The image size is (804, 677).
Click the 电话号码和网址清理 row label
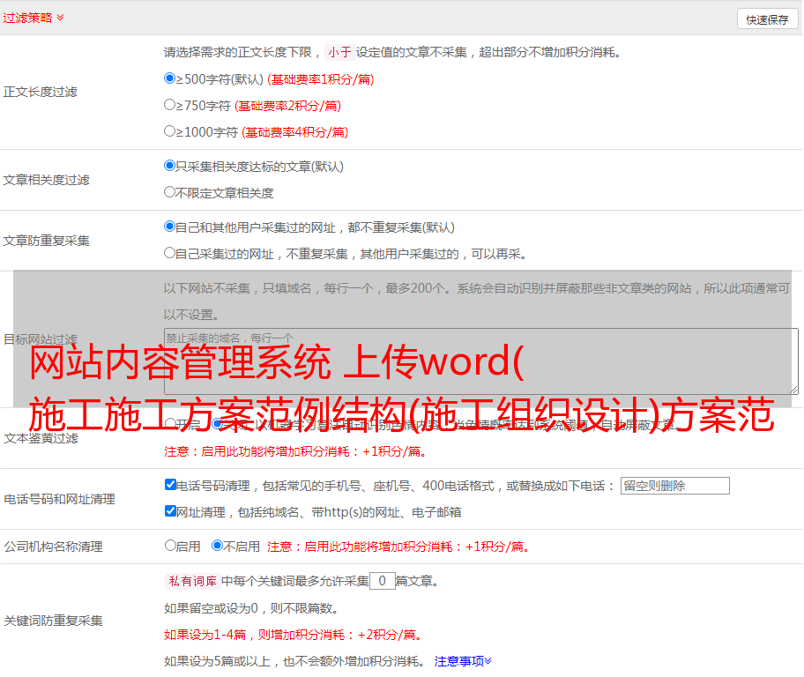coord(59,499)
